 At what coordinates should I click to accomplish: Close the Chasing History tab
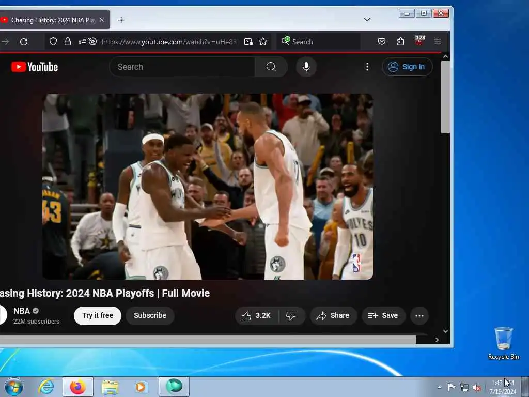[x=102, y=20]
